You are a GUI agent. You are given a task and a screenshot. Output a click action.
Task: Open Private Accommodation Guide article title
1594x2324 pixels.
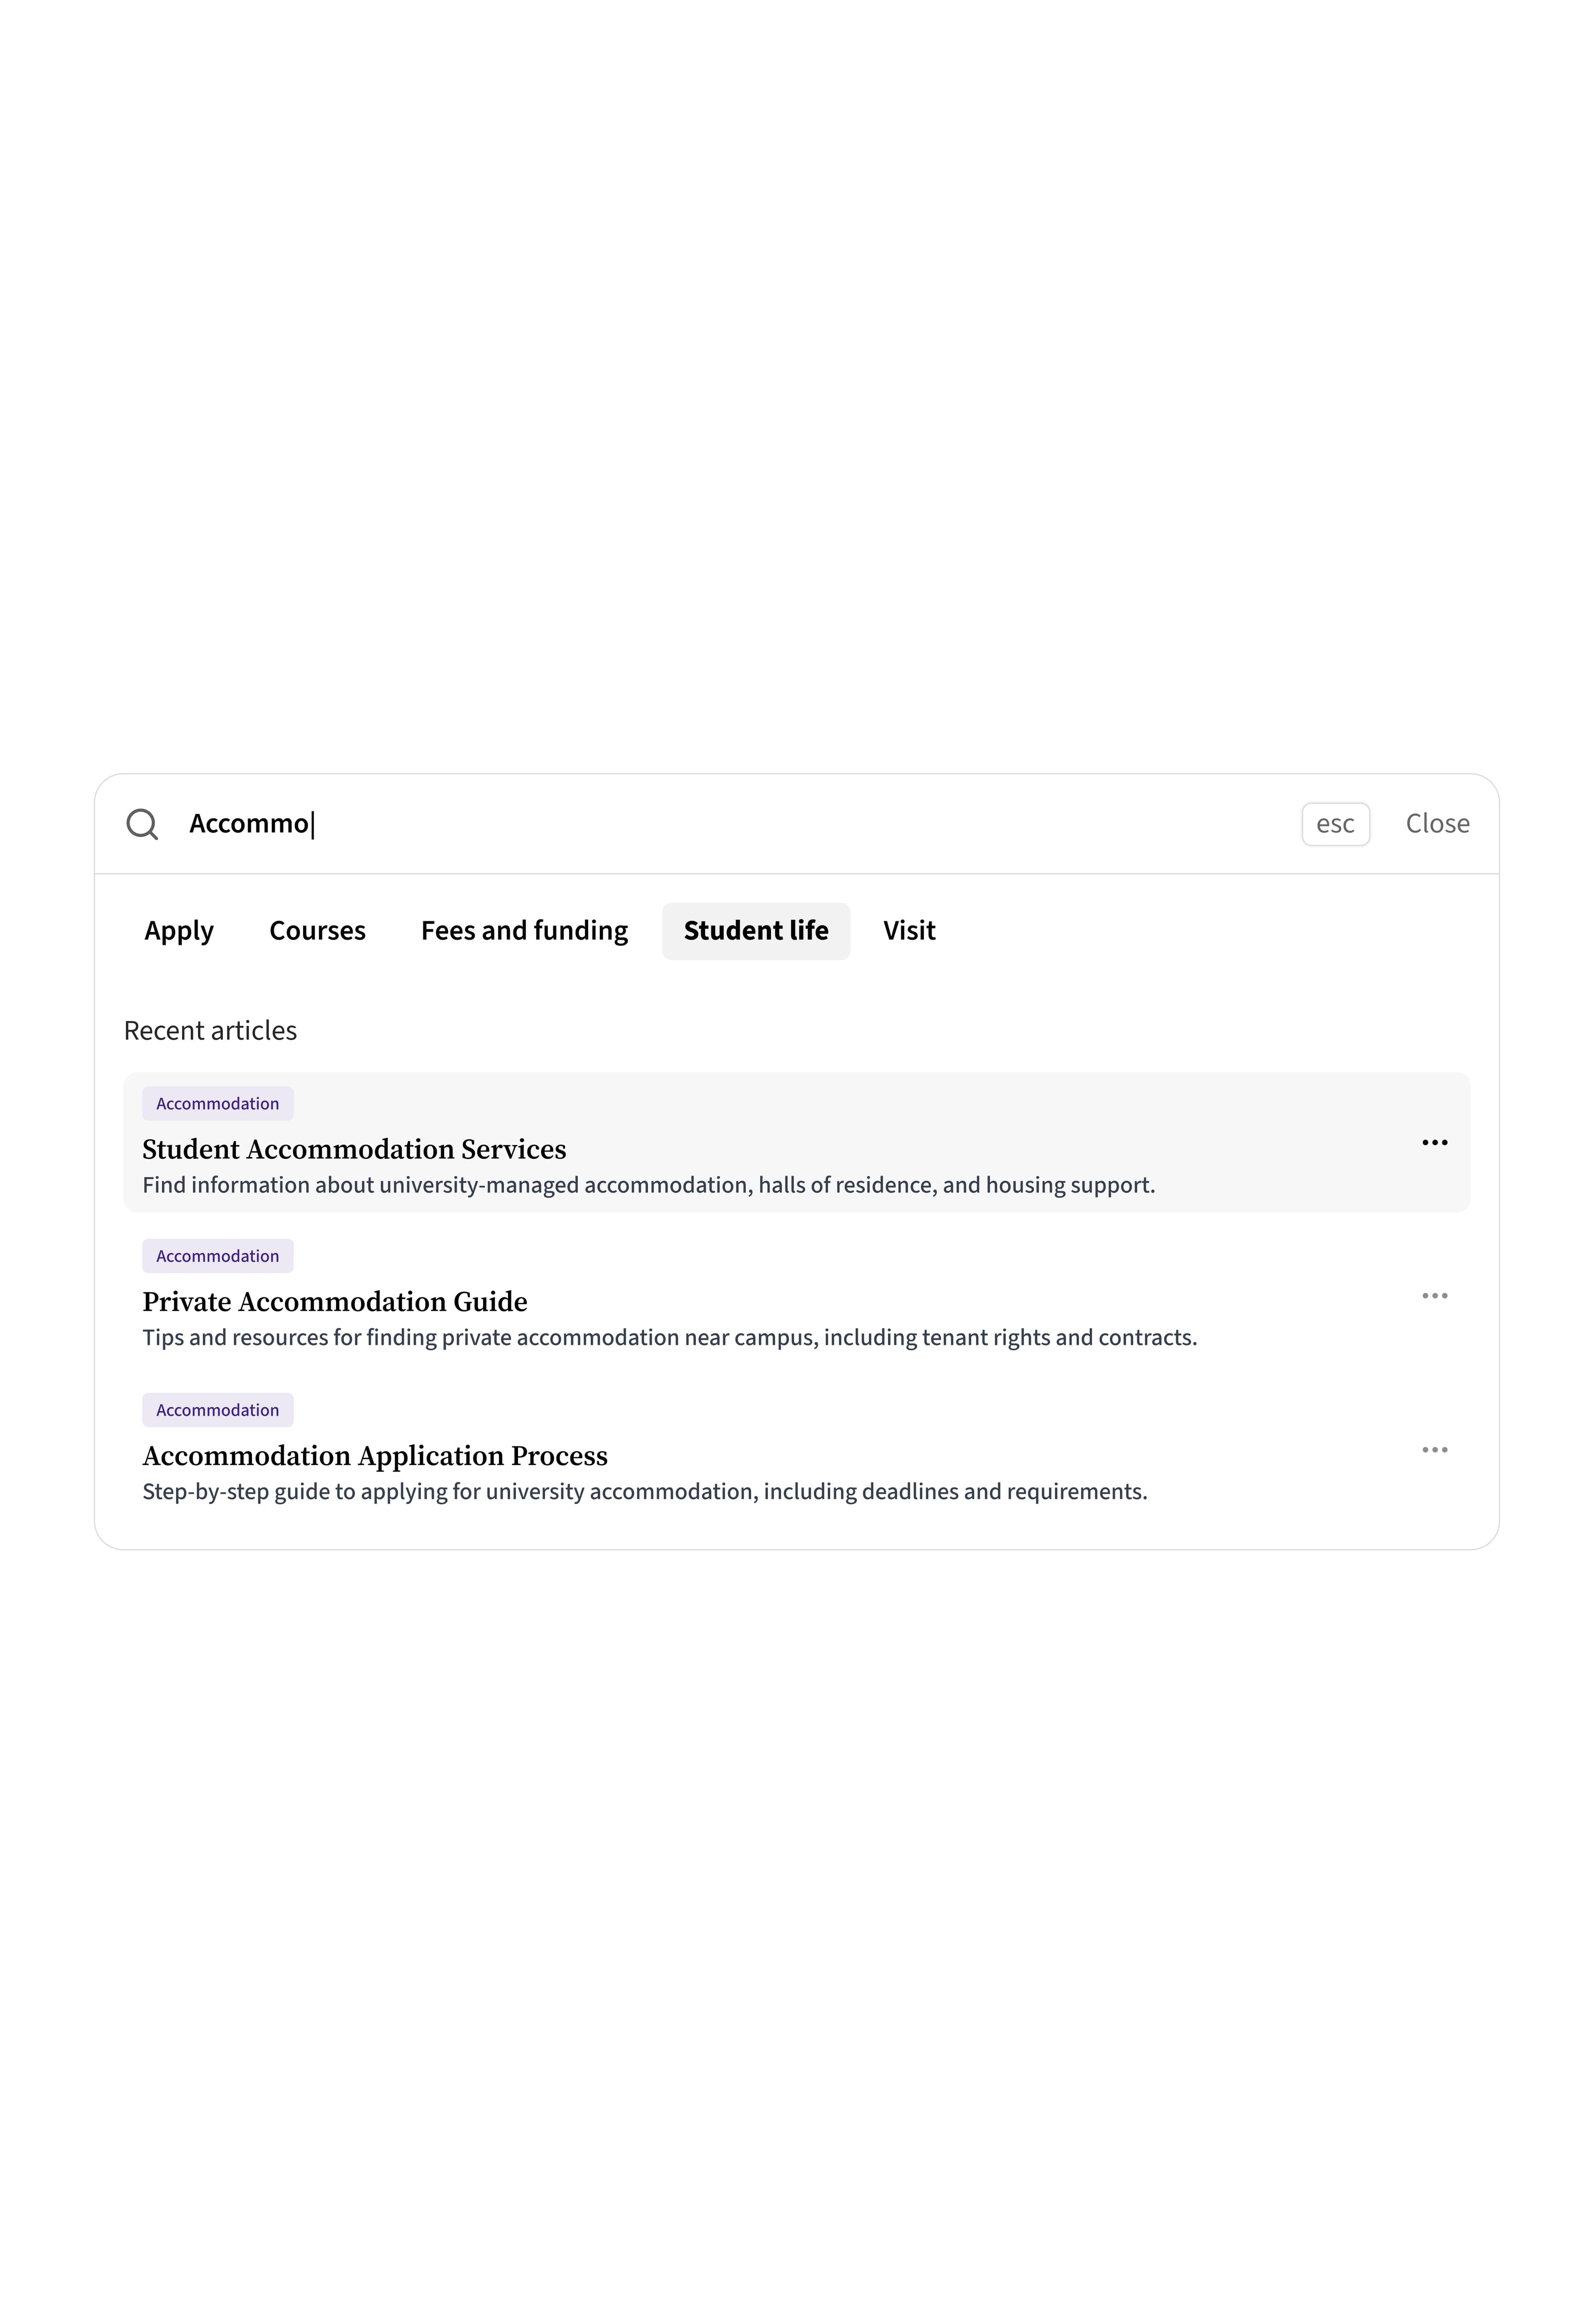335,1302
